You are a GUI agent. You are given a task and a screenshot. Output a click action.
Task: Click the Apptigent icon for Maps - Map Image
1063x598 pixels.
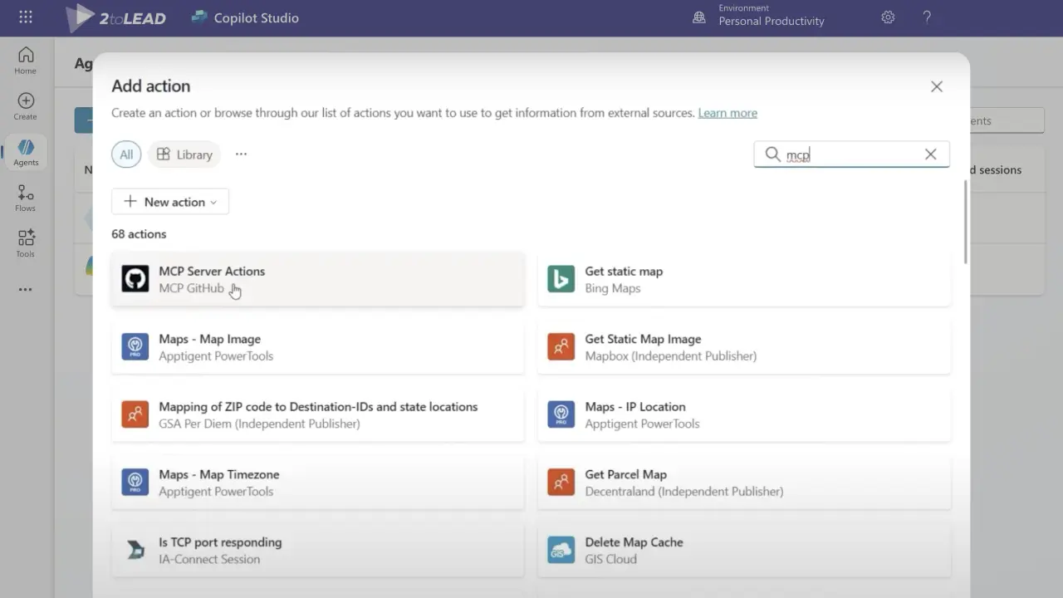coord(135,346)
